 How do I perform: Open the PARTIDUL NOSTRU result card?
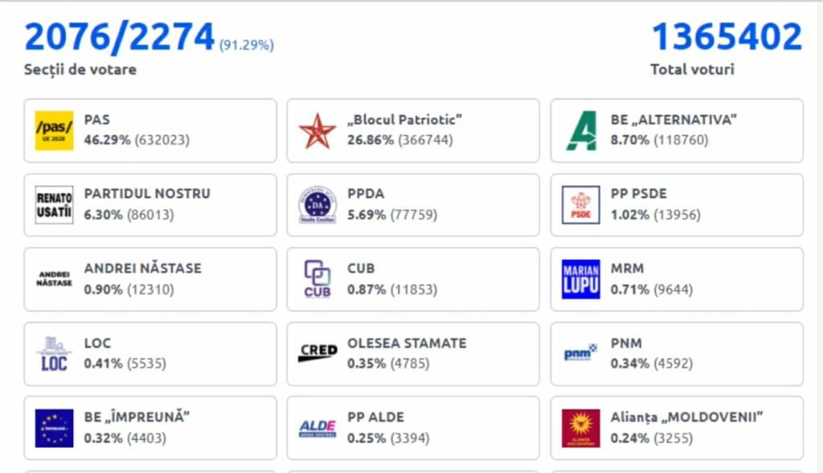point(150,205)
